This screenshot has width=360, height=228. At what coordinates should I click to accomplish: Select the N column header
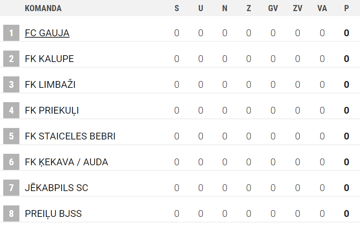[225, 8]
